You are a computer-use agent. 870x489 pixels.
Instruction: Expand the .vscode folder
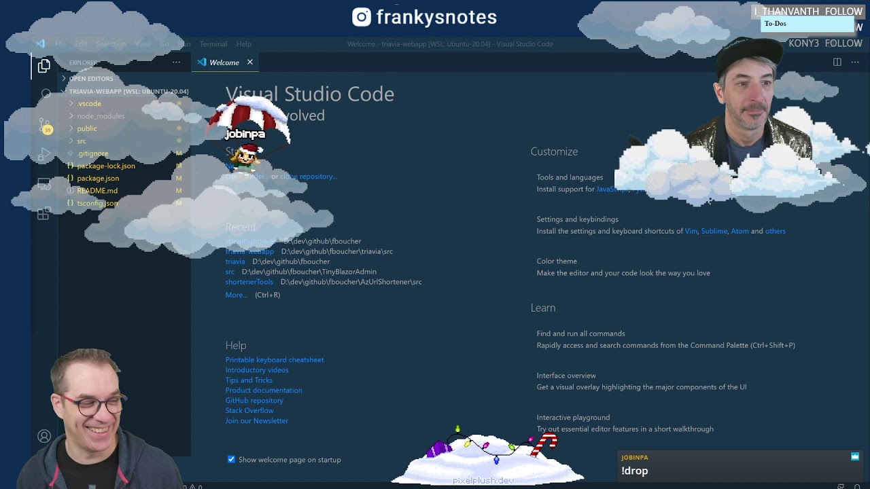(89, 104)
